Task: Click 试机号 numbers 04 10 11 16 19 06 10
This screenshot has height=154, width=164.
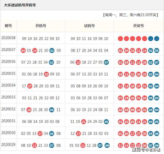Action: (x=89, y=39)
